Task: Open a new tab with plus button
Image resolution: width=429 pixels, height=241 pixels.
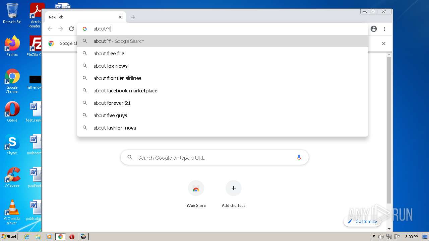Action: [133, 17]
